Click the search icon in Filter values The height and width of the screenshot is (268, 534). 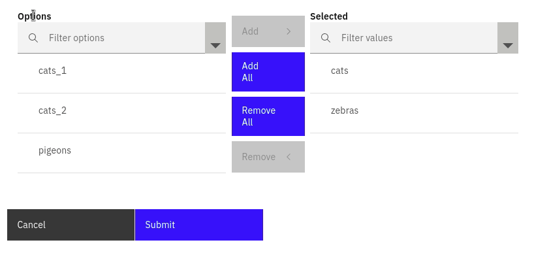(326, 38)
